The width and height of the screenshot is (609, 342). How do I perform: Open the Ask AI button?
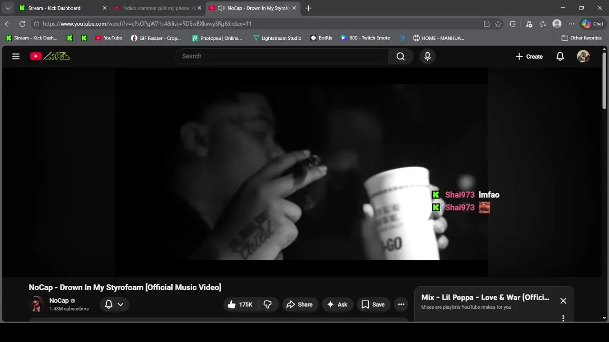(337, 304)
